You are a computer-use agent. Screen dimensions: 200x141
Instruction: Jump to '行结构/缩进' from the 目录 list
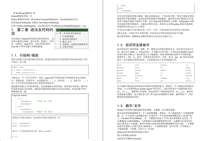click(68, 36)
